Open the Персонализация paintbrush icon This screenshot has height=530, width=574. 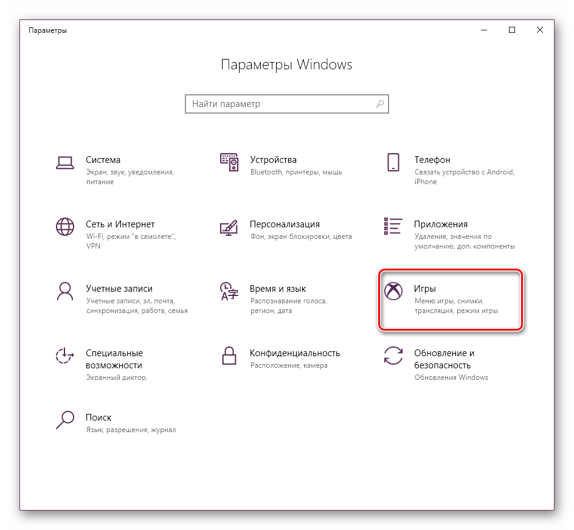(229, 227)
